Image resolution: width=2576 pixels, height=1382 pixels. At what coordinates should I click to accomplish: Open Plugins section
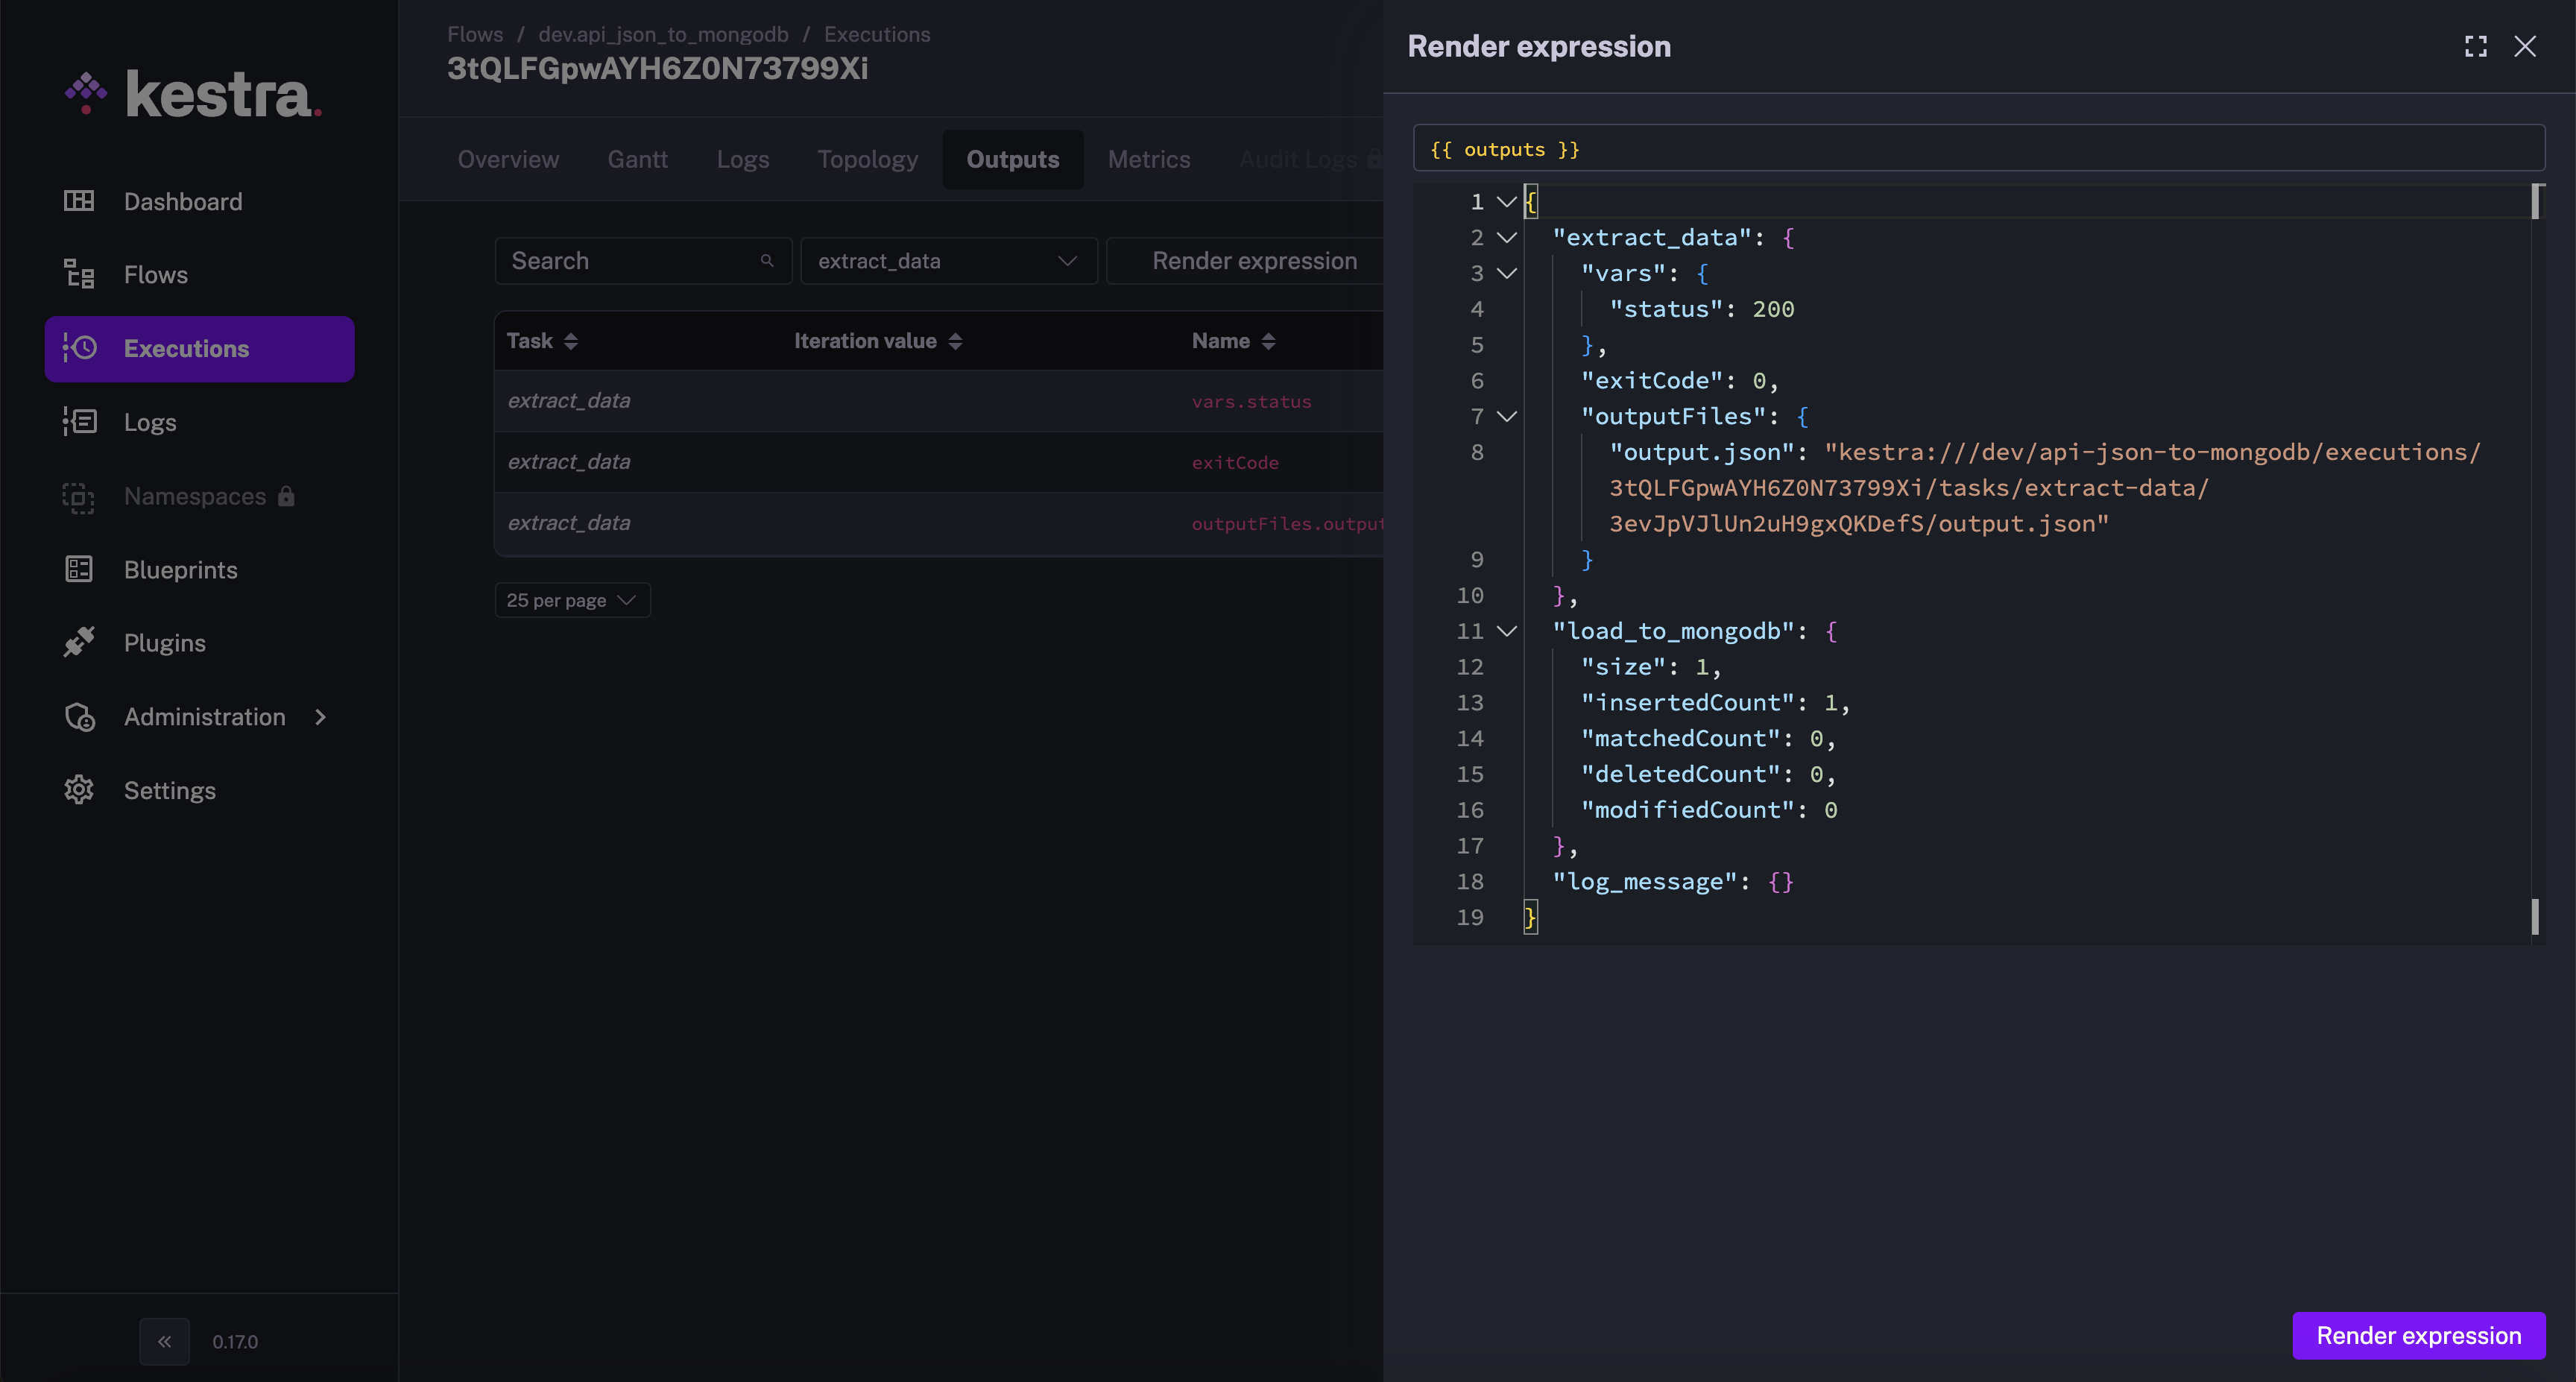(165, 644)
